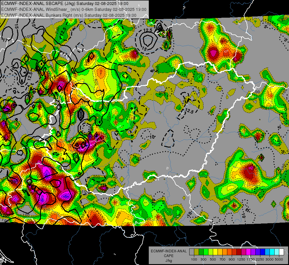The height and width of the screenshot is (265, 289).
Task: Click the ECMWF-INDEX-ANAL legend title
Action: [x=169, y=251]
